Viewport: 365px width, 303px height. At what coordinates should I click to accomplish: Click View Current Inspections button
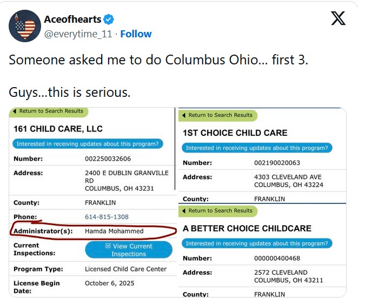(x=129, y=250)
